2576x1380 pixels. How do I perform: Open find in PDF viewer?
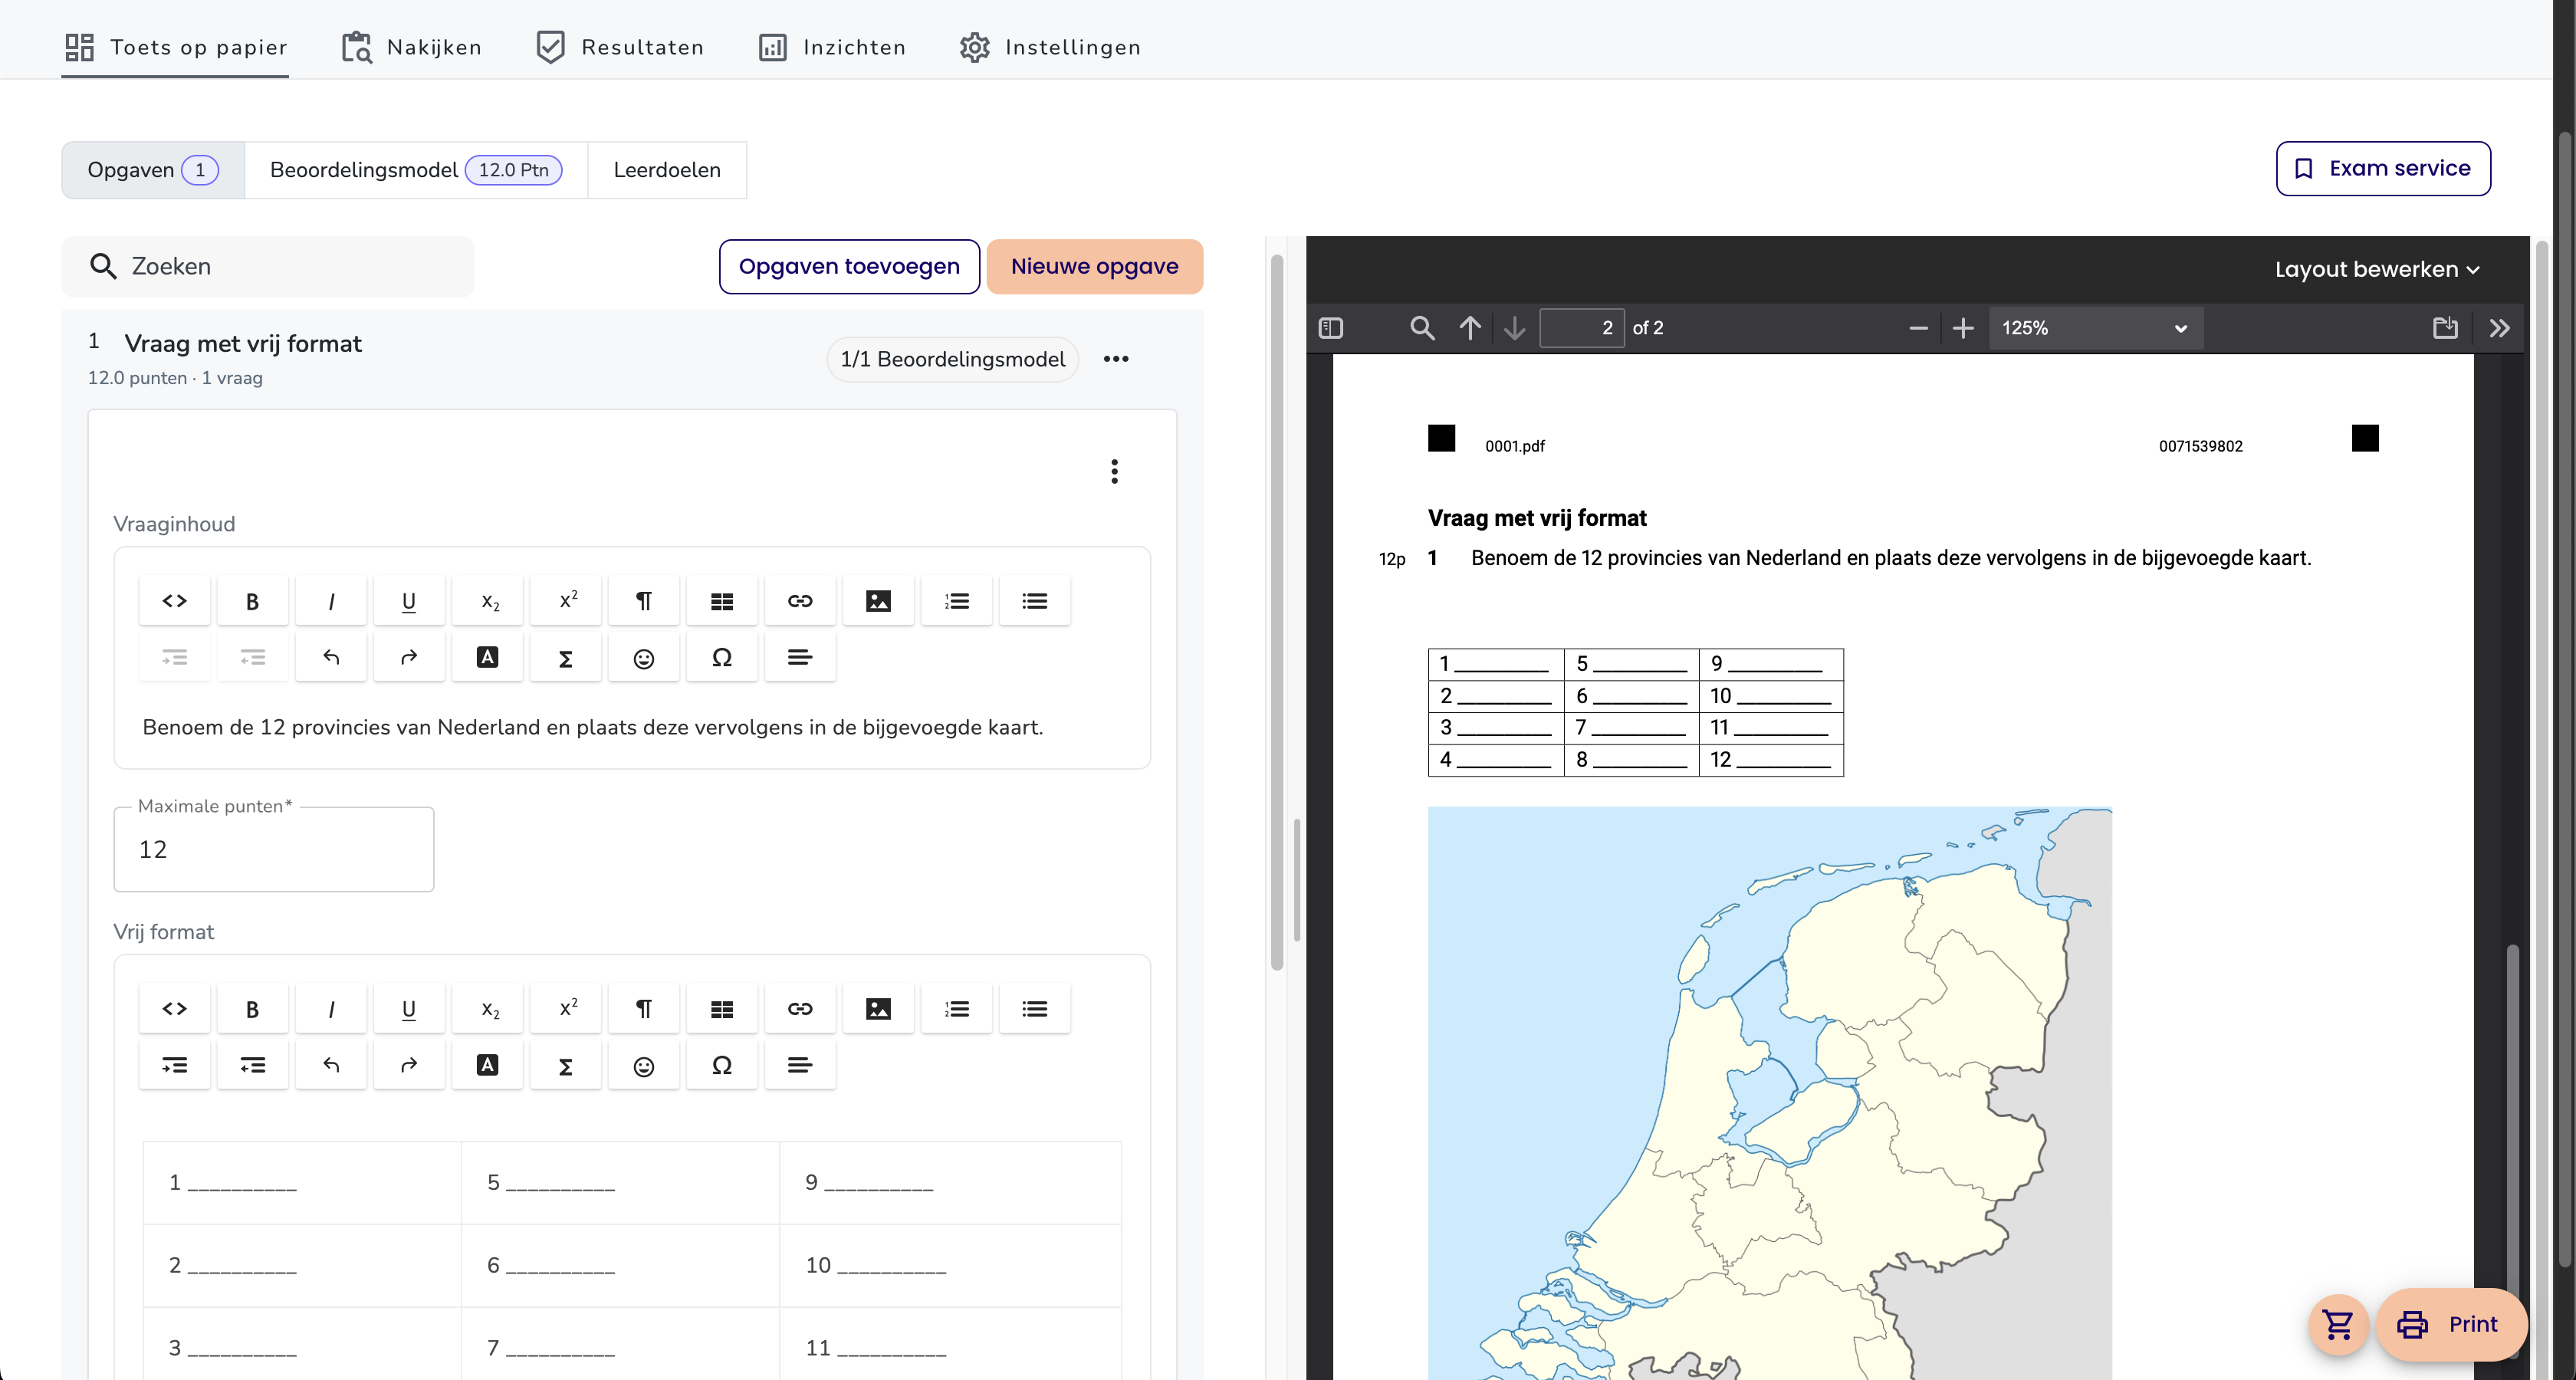[1422, 328]
